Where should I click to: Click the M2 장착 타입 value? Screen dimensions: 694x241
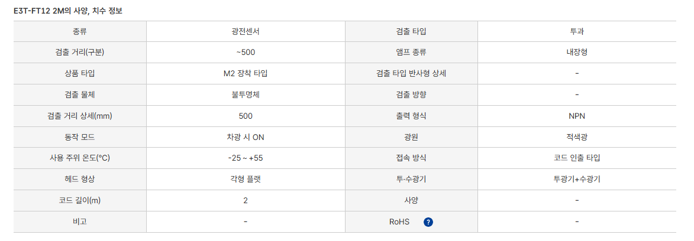pos(246,74)
